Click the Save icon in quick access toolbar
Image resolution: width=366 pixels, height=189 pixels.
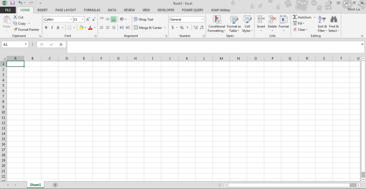pyautogui.click(x=12, y=3)
